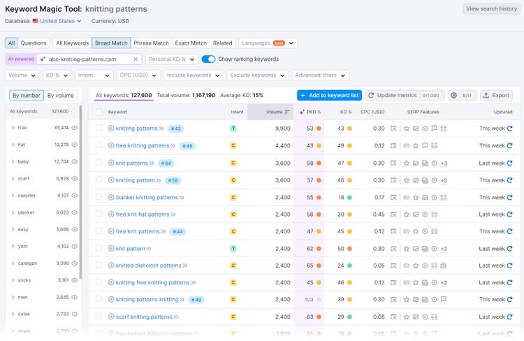Viewport: 524px width, 341px height.
Task: Open SERP view for free knit hat patterns
Action: pyautogui.click(x=393, y=215)
